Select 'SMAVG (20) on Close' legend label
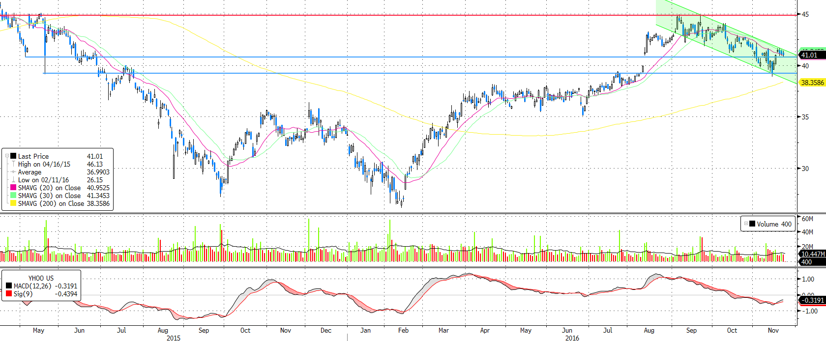Screen dimensions: 826x341 point(49,188)
